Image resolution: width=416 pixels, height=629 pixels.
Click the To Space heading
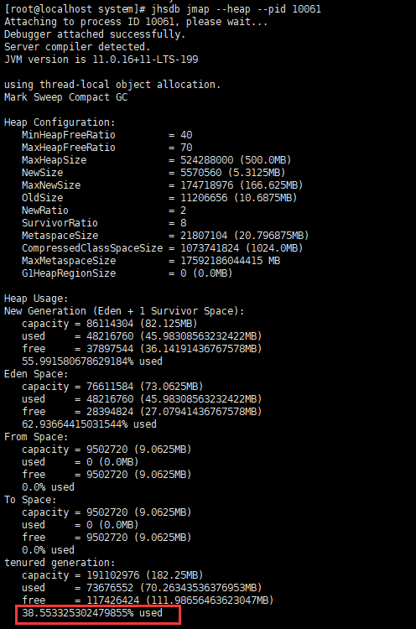click(x=30, y=500)
